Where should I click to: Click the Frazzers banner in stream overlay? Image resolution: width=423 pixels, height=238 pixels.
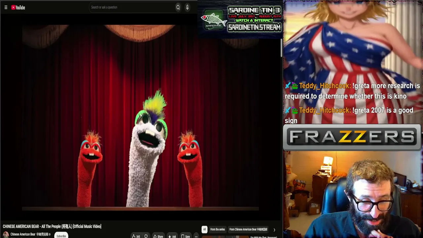coord(352,137)
